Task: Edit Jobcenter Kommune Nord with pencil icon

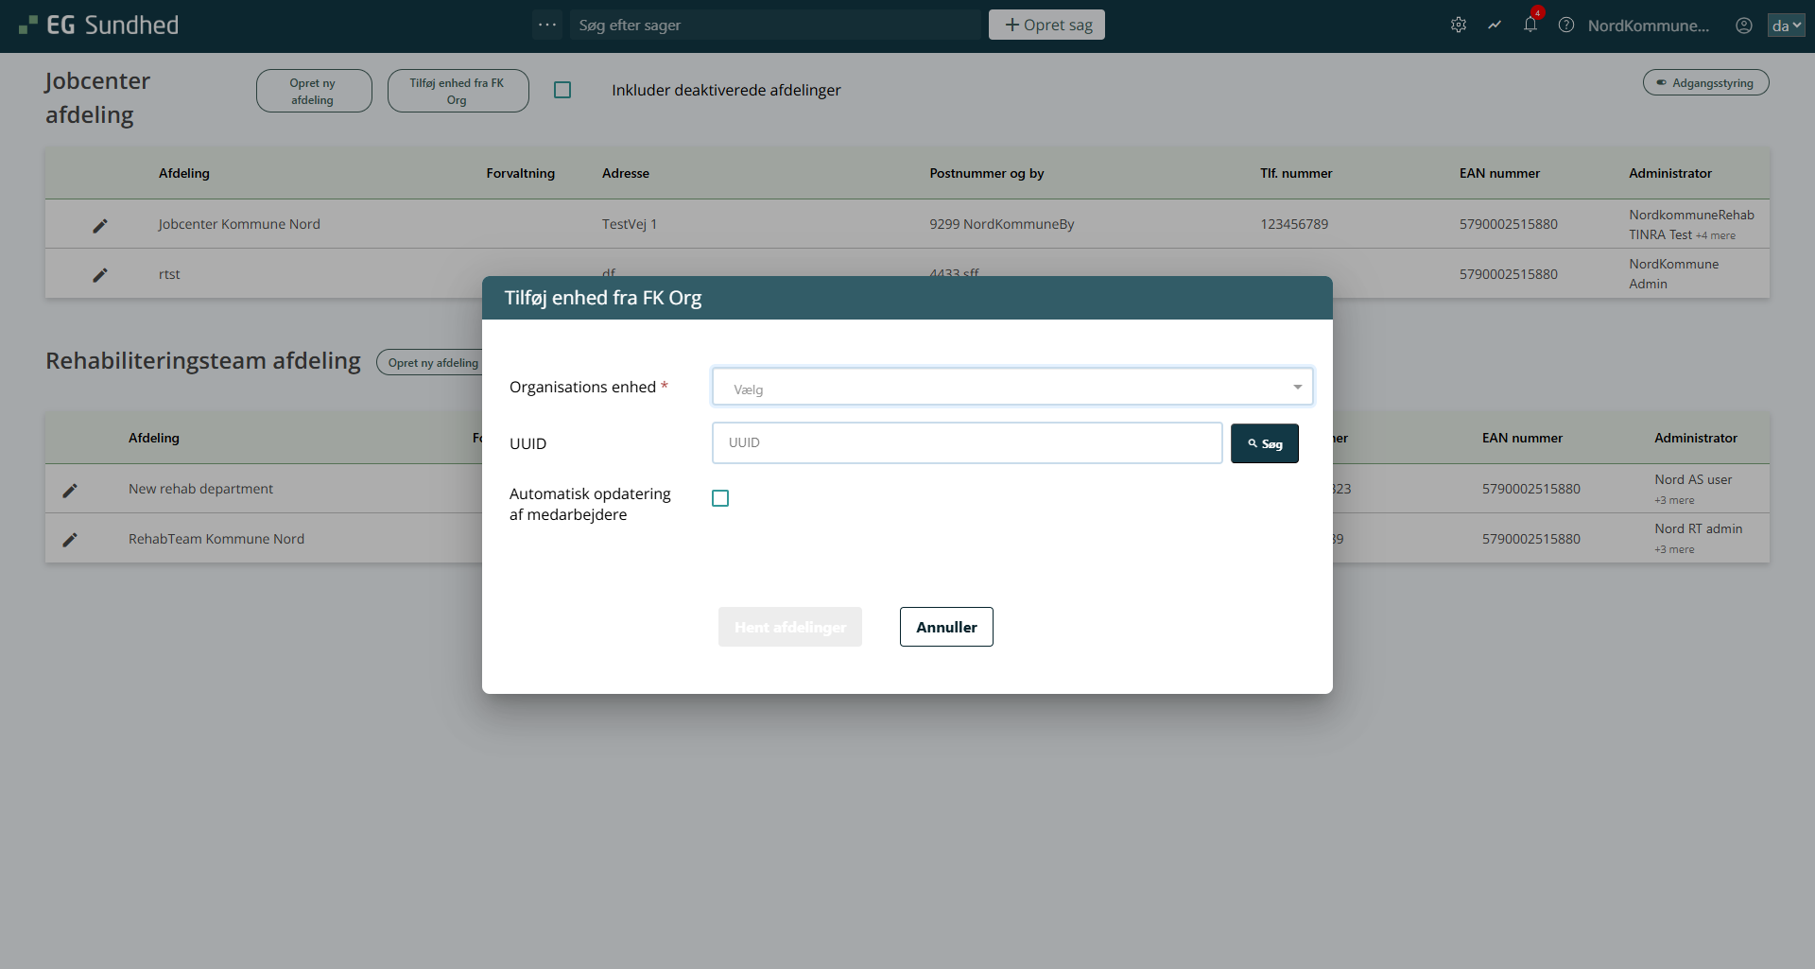Action: pos(100,225)
